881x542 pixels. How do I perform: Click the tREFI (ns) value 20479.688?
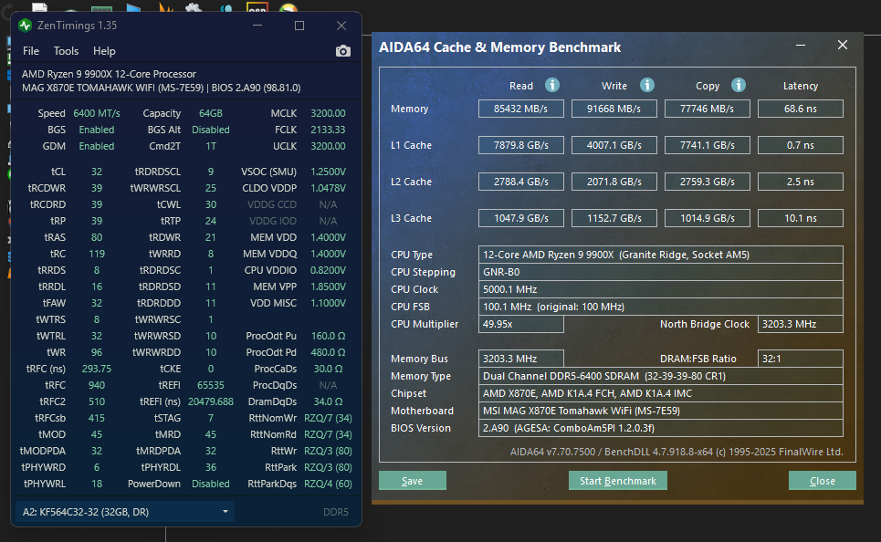[x=211, y=401]
